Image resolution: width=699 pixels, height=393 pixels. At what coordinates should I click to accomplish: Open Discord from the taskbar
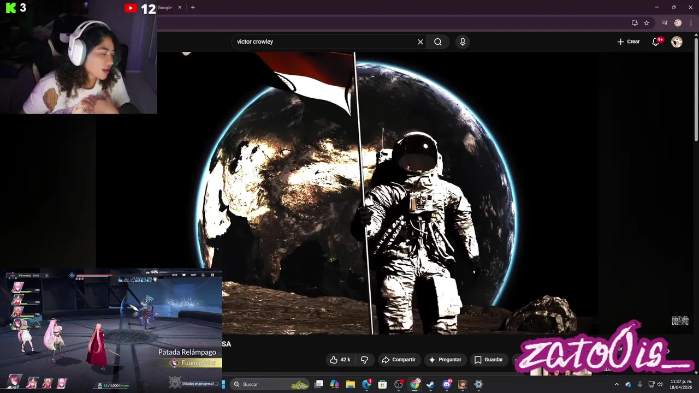click(x=447, y=384)
